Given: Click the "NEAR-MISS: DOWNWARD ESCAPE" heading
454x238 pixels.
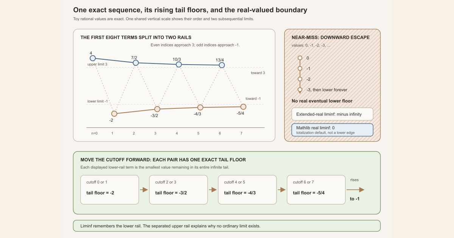Looking at the screenshot, I should (x=331, y=37).
